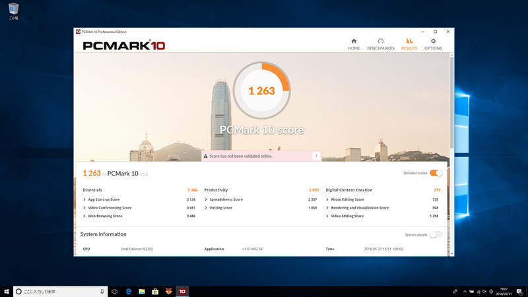Image resolution: width=528 pixels, height=297 pixels.
Task: Click the PCMark title bar app icon
Action: [x=78, y=32]
